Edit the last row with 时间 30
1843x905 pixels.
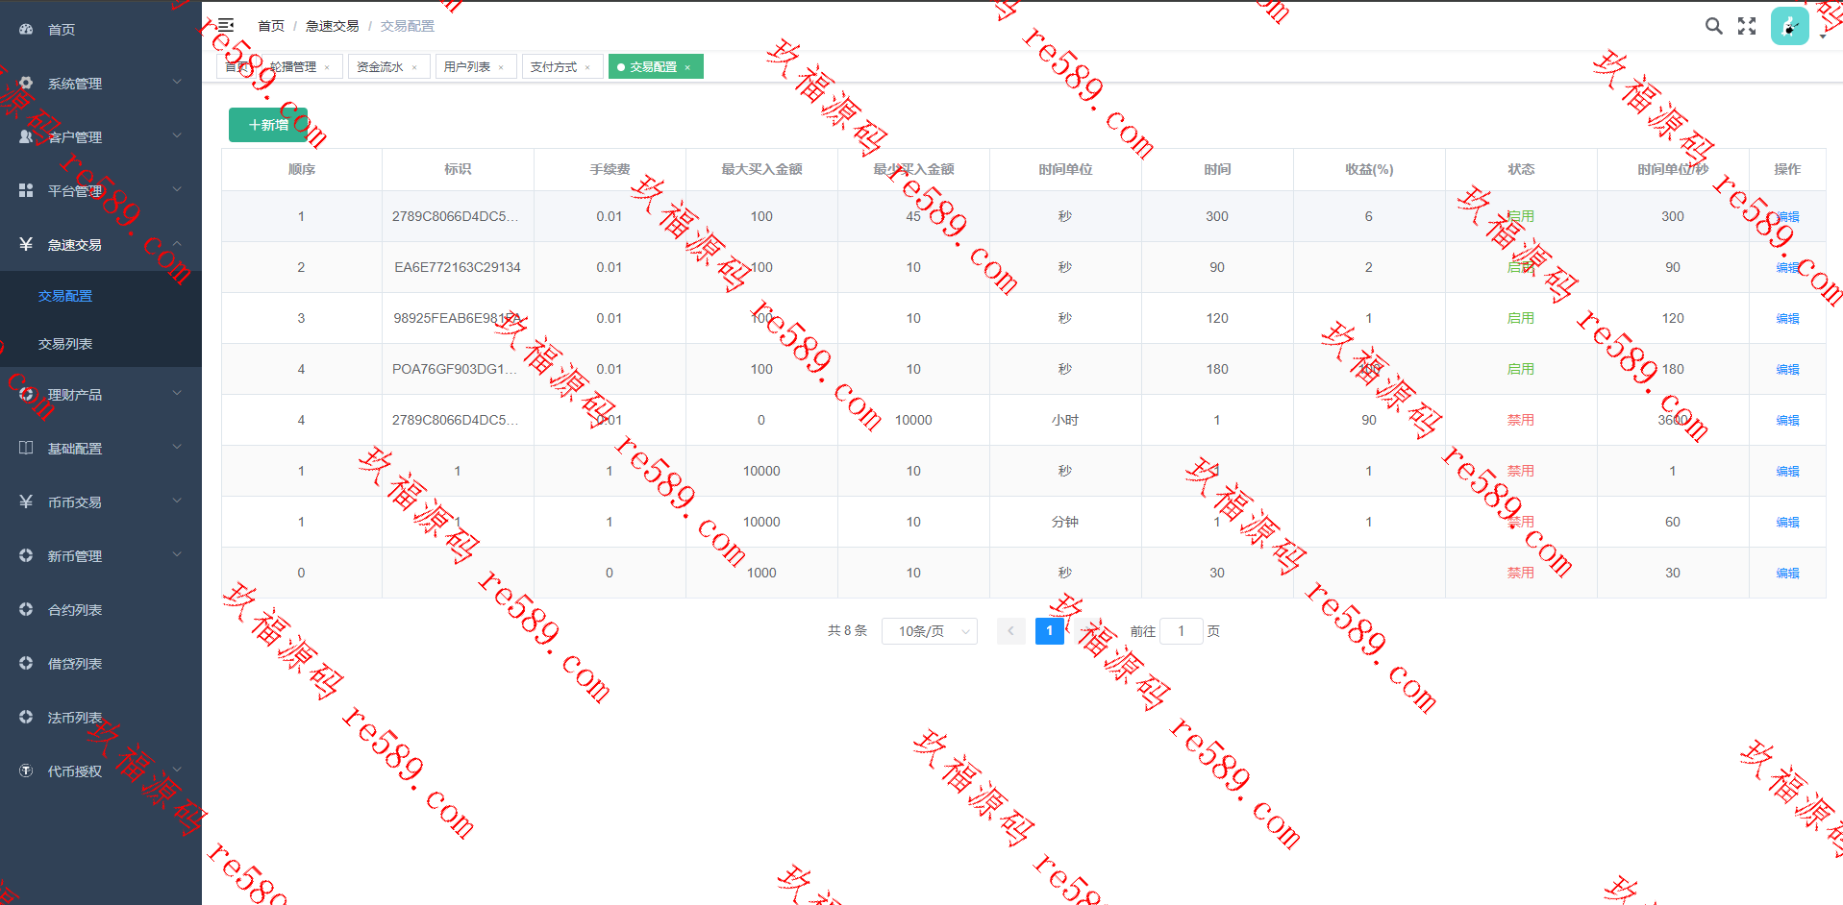click(1787, 574)
